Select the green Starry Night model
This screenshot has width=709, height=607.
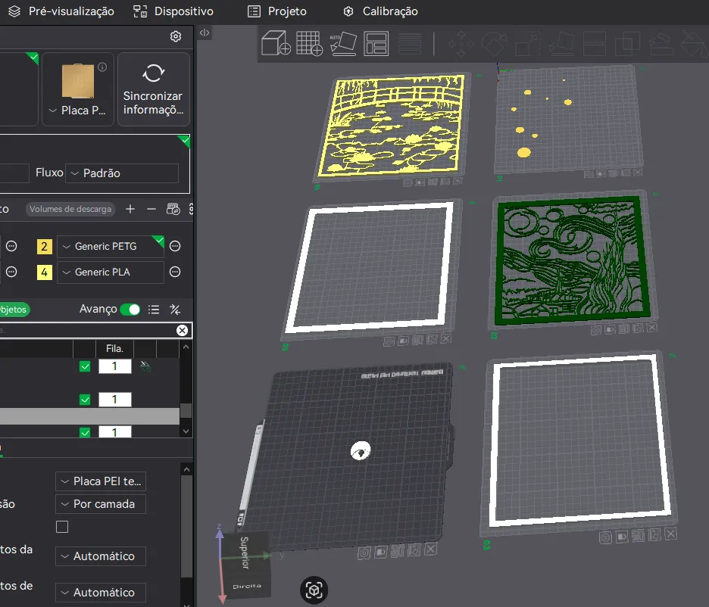click(x=572, y=260)
